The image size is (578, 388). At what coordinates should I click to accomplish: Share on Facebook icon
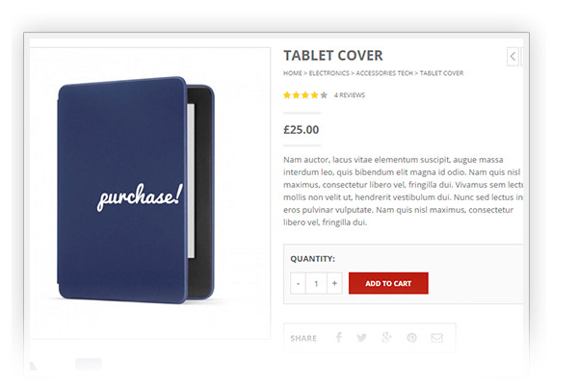tap(339, 337)
